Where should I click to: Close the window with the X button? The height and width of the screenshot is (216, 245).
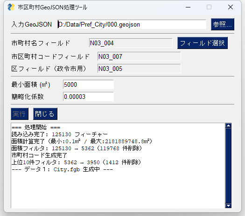(x=231, y=7)
